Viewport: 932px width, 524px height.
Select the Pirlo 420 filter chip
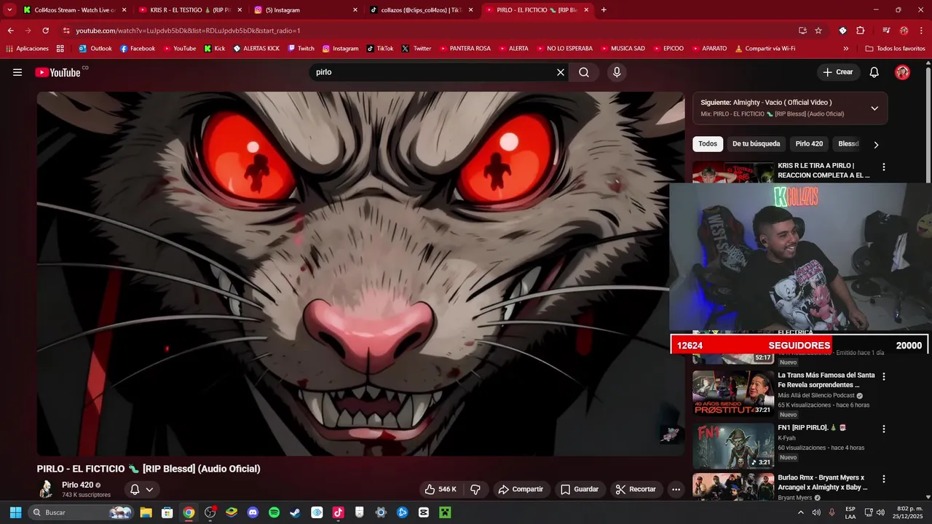tap(809, 144)
